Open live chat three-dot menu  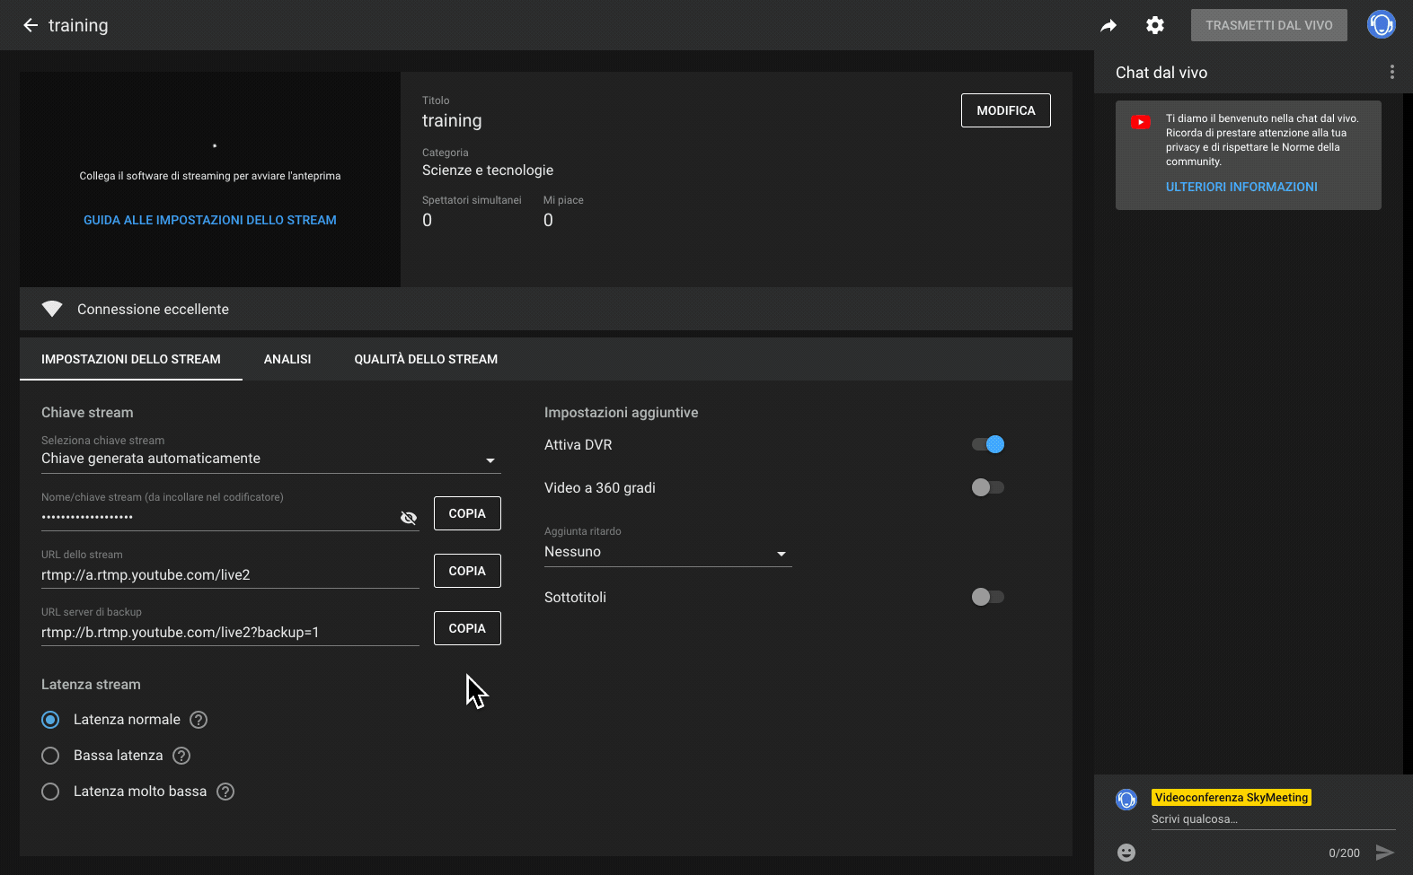(1391, 73)
